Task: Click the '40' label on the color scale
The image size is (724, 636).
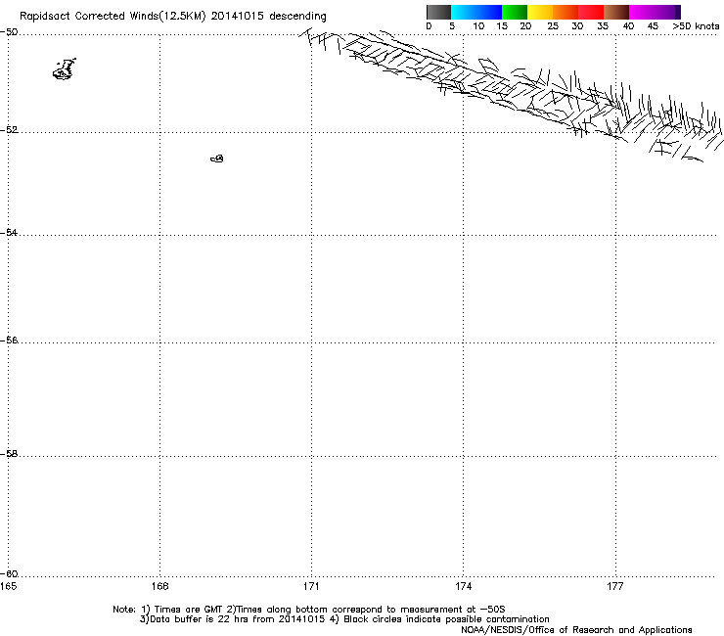Action: [628, 26]
